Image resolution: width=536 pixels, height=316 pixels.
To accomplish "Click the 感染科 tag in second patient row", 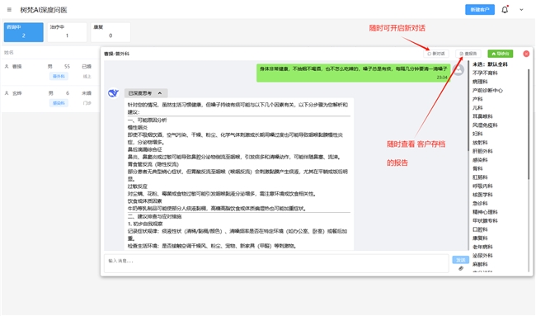I will [x=59, y=103].
